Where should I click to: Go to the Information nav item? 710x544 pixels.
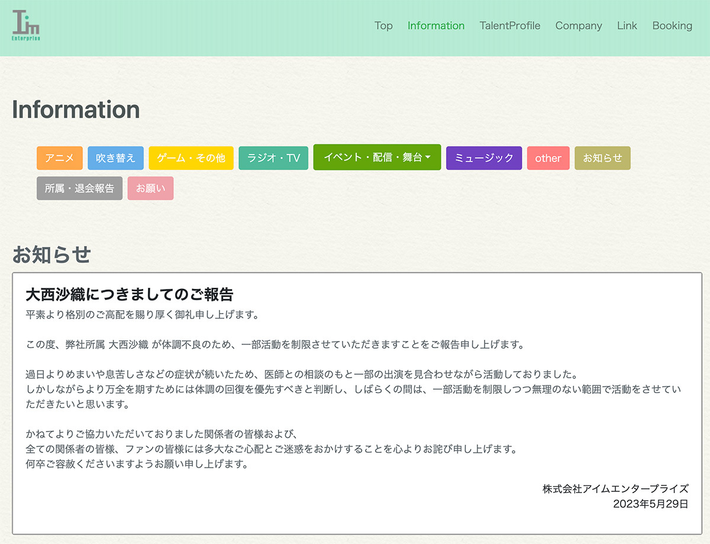pos(436,25)
